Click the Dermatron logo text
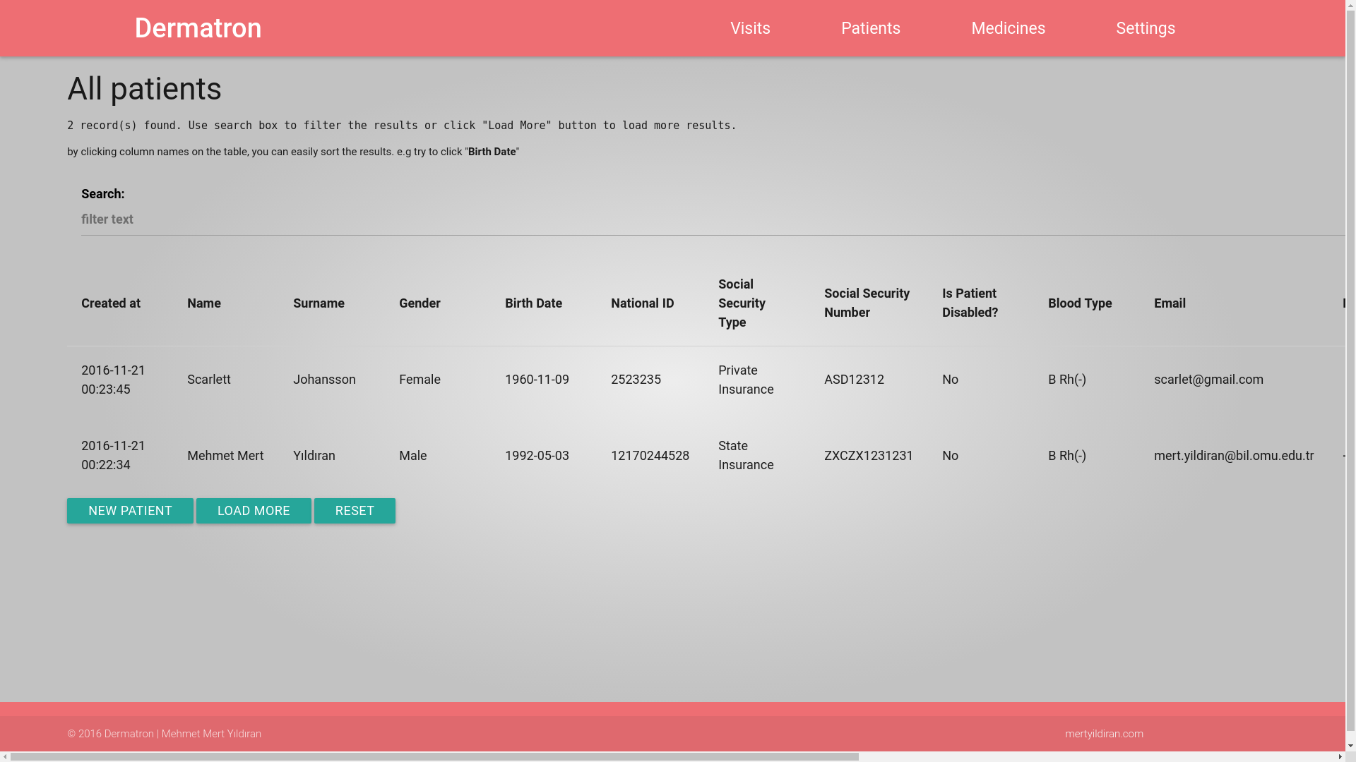Screen dimensions: 1356x762 [x=198, y=28]
